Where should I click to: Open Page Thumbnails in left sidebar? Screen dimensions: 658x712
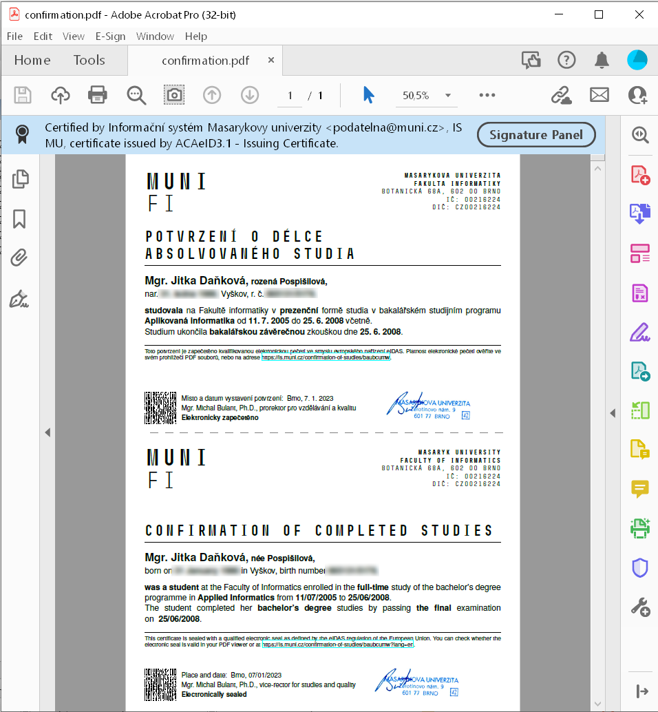coord(20,178)
